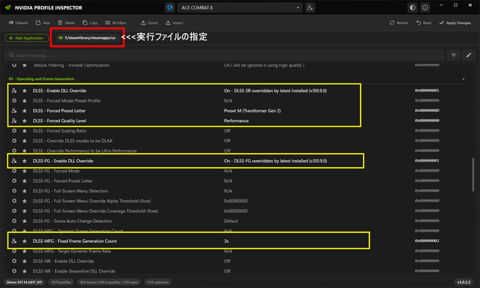480x288 pixels.
Task: Open the Bit Editor
Action: point(116,23)
